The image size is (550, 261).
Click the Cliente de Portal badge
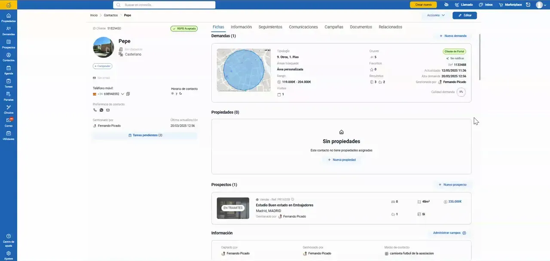pos(455,52)
